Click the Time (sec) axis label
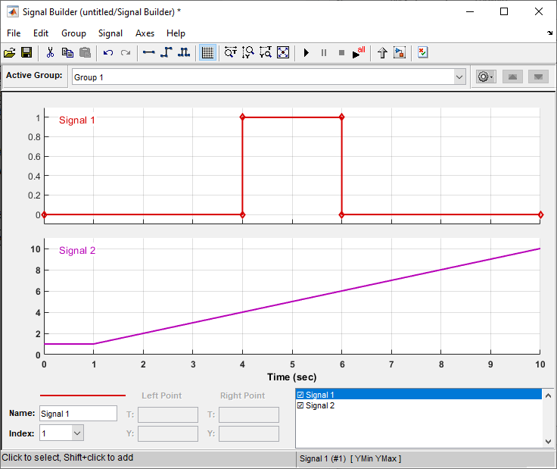 (291, 377)
